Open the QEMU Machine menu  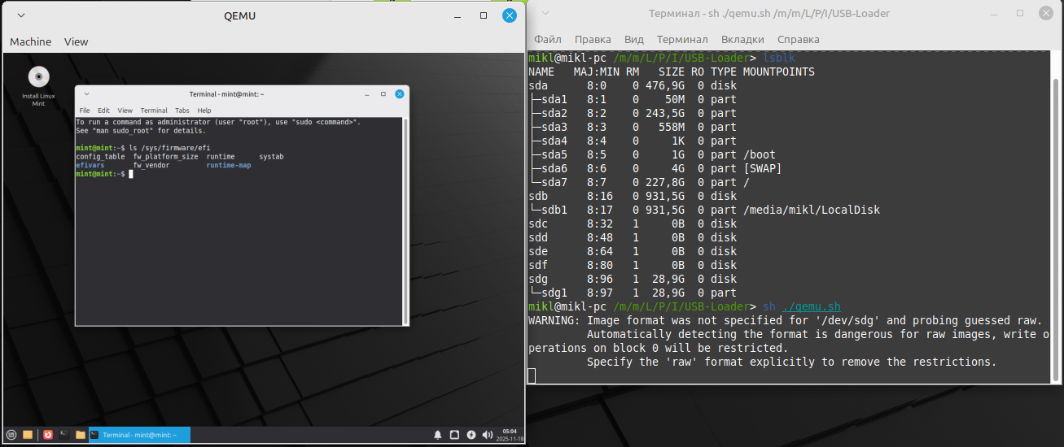tap(30, 41)
